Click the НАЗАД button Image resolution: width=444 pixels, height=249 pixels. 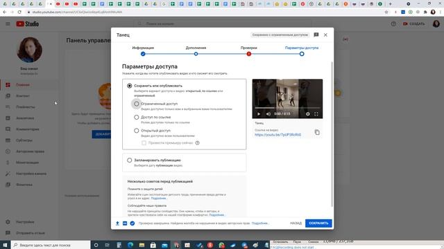[x=296, y=223]
